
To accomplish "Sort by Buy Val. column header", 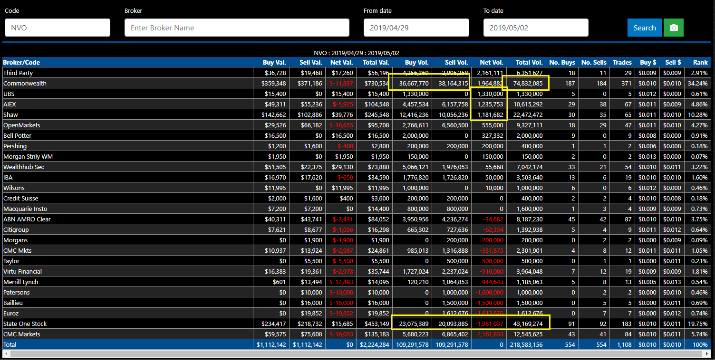I will click(274, 62).
